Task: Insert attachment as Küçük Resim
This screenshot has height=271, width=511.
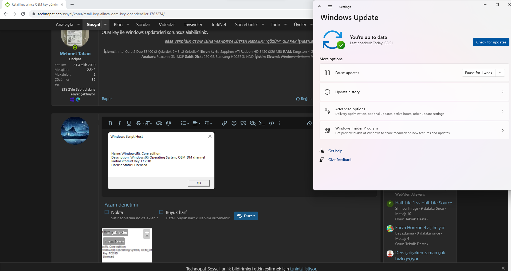Action: click(116, 233)
